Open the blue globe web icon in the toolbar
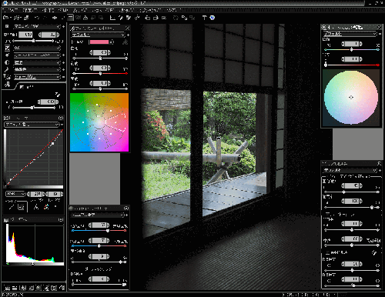Viewport: 385px width, 297px height. tap(213, 18)
